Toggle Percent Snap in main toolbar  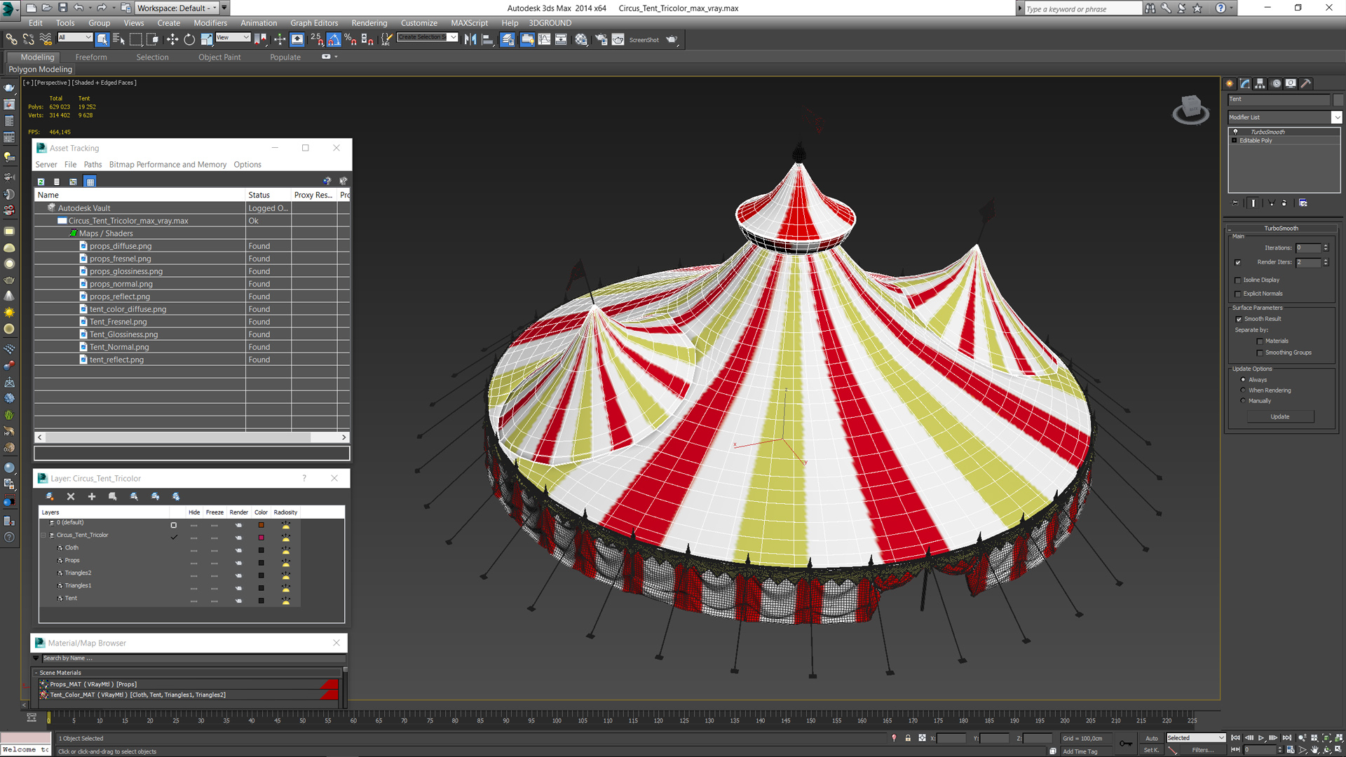click(350, 39)
